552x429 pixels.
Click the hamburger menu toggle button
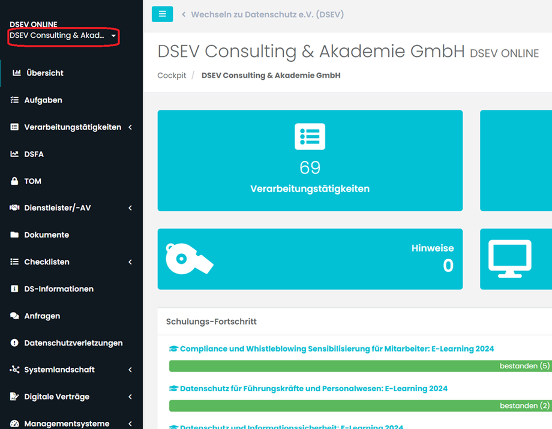162,14
